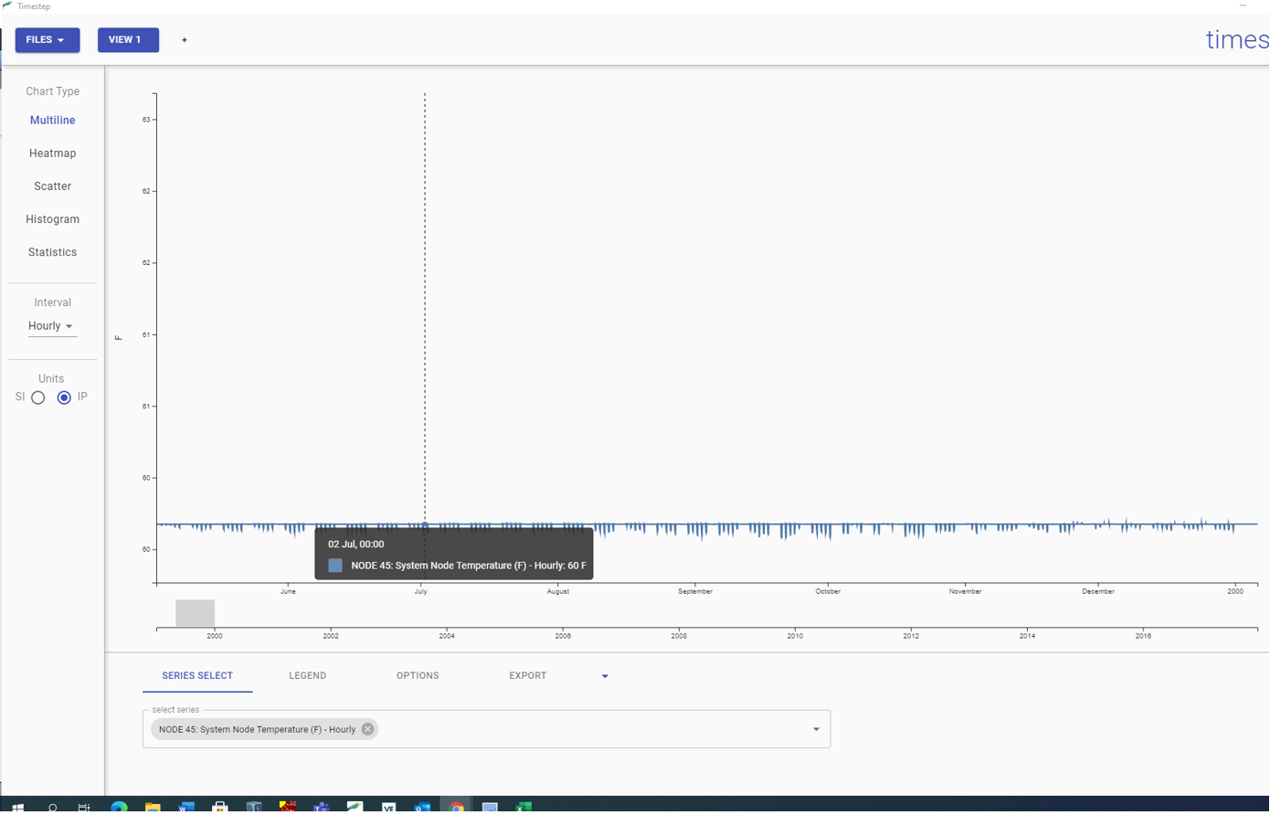This screenshot has width=1270, height=815.
Task: Open the Windows Start menu
Action: (17, 808)
